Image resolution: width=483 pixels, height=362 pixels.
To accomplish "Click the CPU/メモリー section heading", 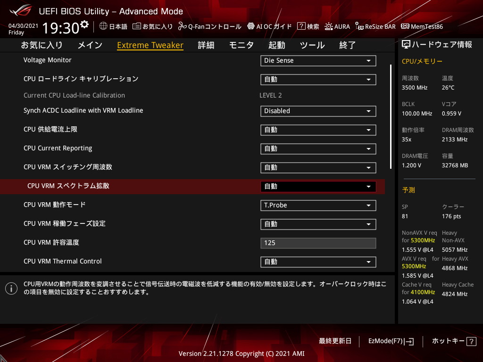I will 422,61.
